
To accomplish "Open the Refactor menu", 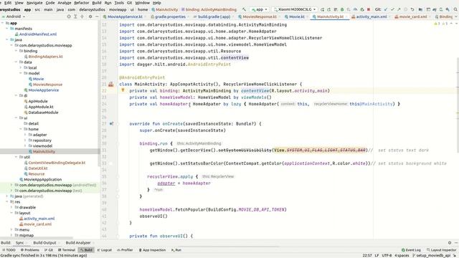I will tap(81, 3).
